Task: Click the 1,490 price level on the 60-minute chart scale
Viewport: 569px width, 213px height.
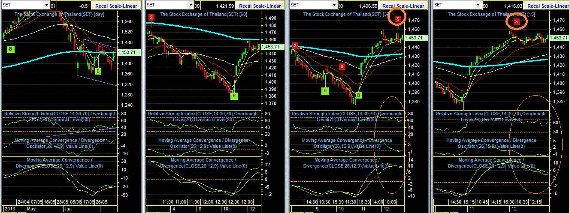Action: (x=270, y=18)
